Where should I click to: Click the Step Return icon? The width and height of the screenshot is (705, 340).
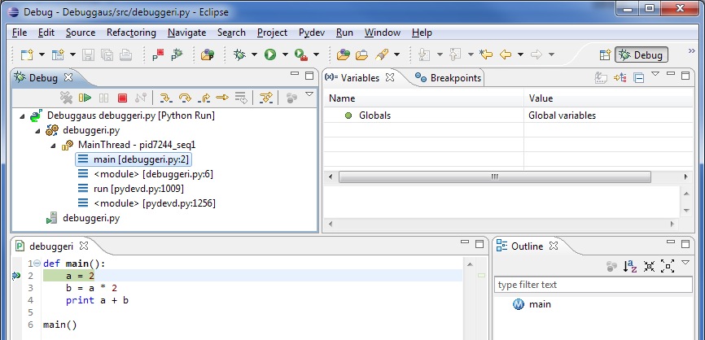(x=204, y=98)
